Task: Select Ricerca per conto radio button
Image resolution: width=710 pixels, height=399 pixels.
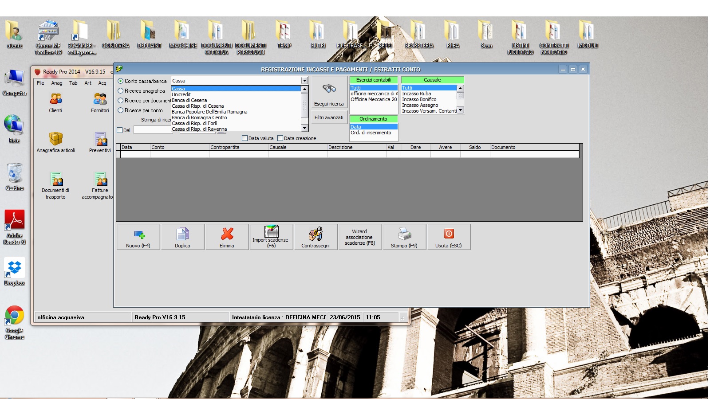Action: pos(120,110)
